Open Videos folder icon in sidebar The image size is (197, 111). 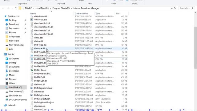[7, 83]
